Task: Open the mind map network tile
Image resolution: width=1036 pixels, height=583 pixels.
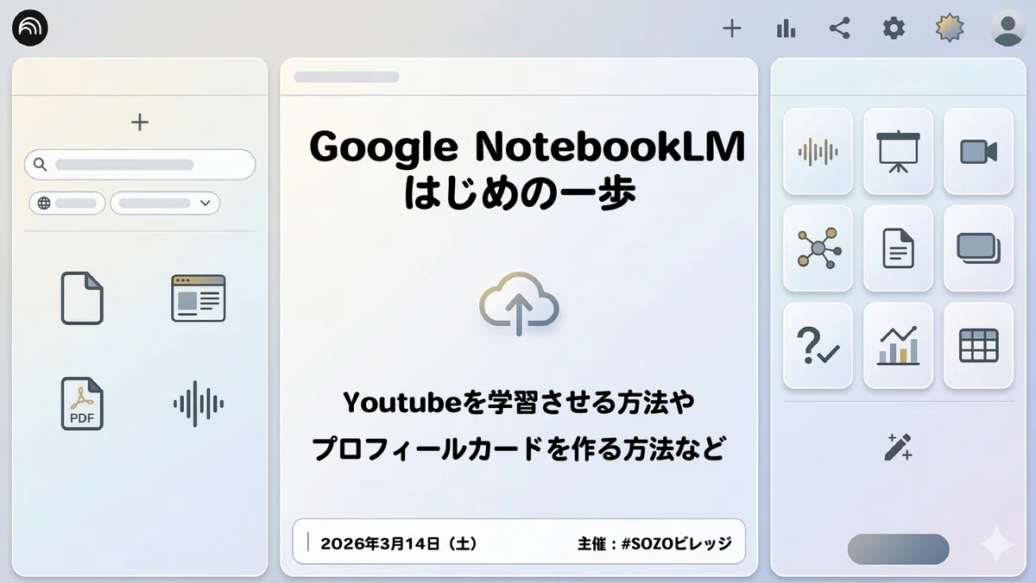Action: click(x=818, y=248)
